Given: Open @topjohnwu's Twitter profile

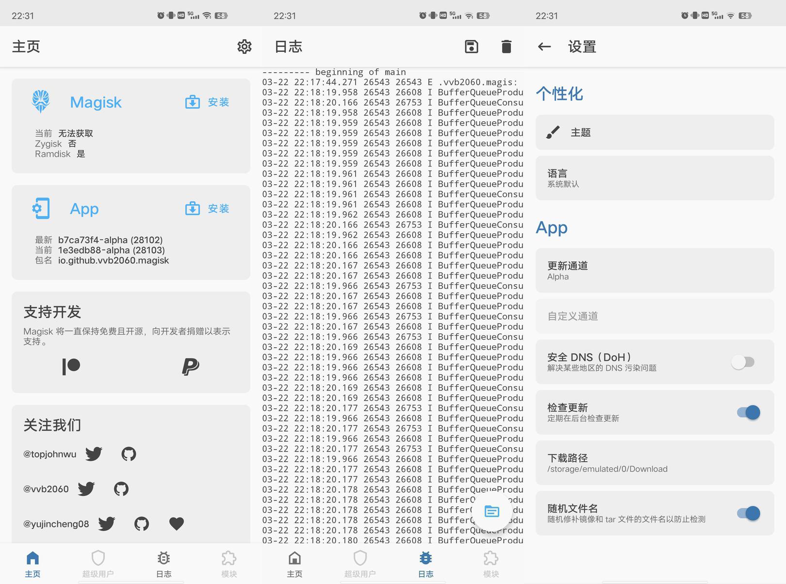Looking at the screenshot, I should [x=94, y=454].
